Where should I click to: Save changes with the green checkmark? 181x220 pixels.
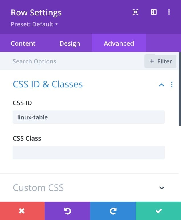(158, 211)
